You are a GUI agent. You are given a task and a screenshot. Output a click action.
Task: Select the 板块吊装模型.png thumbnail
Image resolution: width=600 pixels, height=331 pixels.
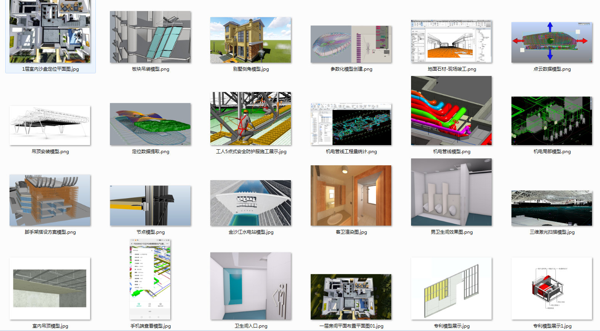(150, 37)
